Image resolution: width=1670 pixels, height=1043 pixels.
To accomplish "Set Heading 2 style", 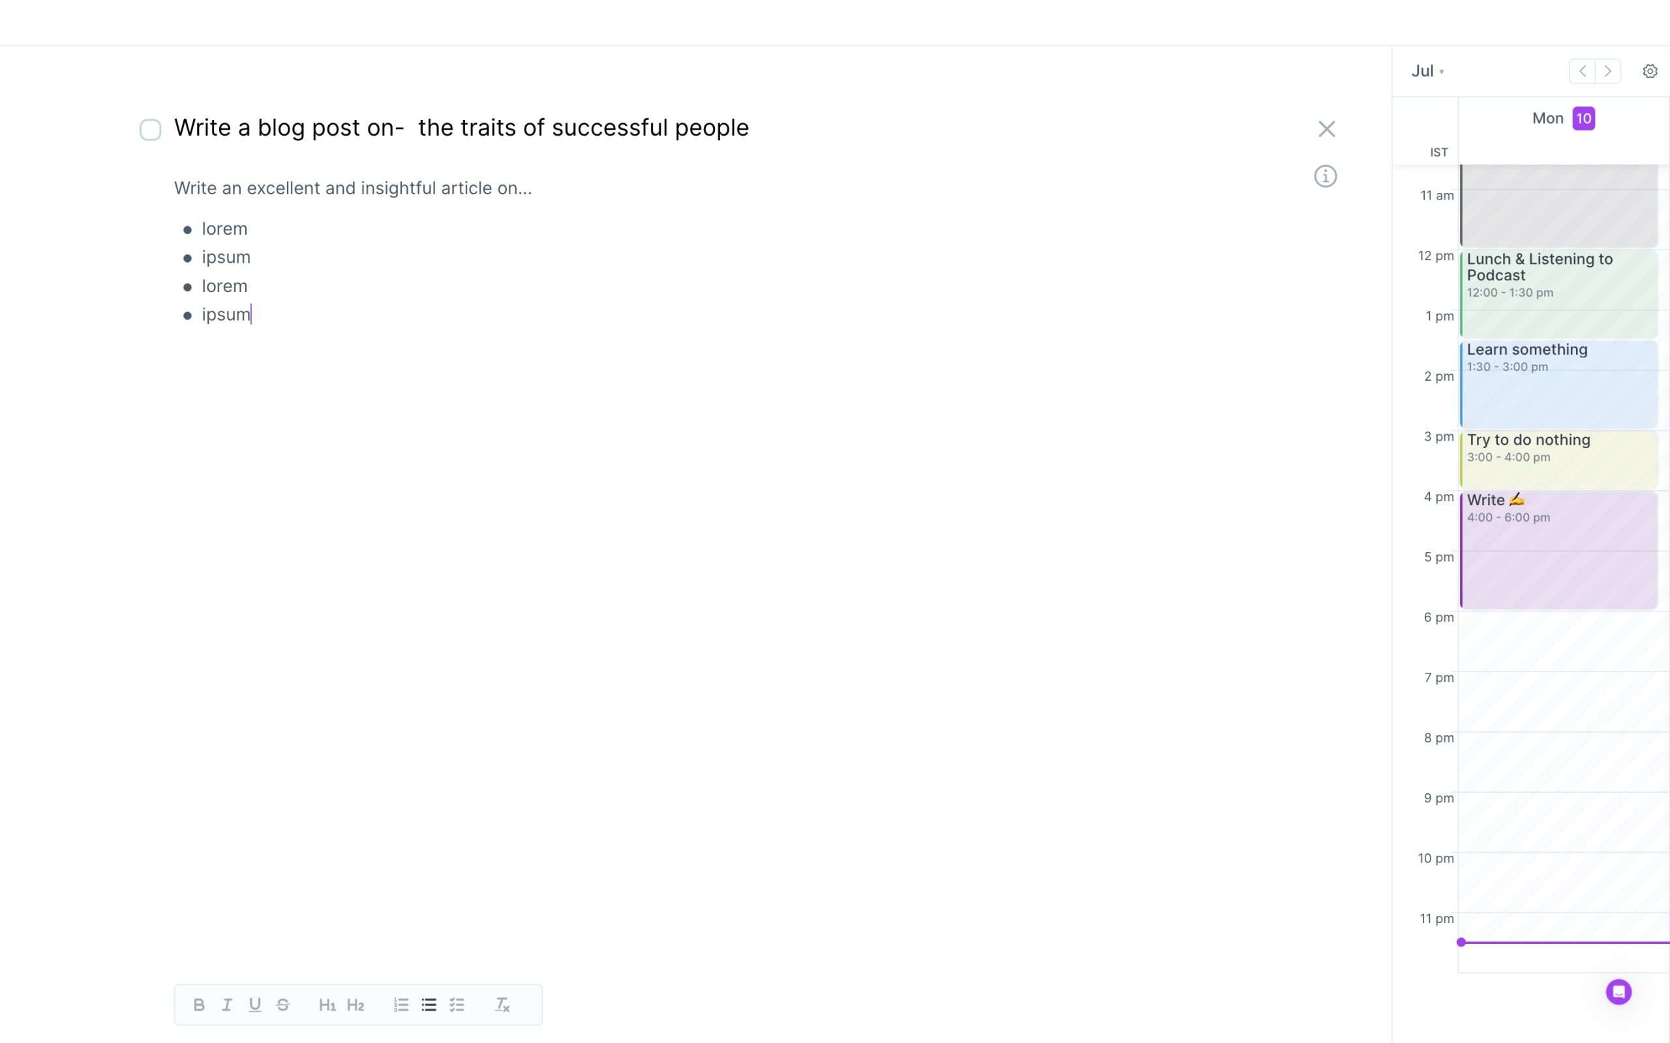I will coord(356,1005).
